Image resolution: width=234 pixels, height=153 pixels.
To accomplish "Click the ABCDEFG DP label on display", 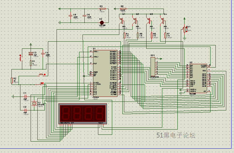I will 67,123.
